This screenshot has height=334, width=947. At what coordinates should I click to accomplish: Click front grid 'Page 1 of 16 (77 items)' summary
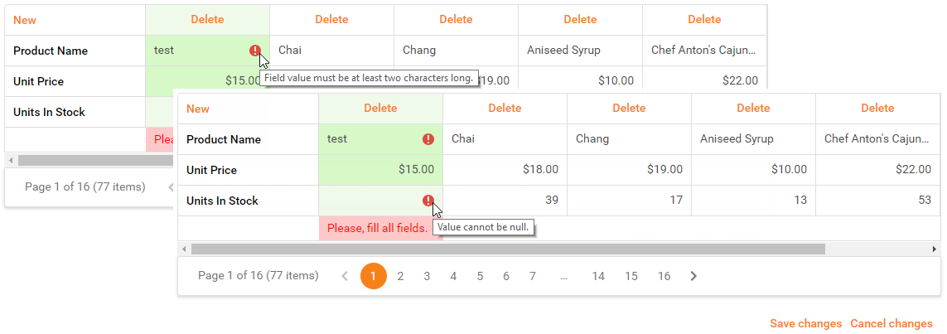point(258,276)
